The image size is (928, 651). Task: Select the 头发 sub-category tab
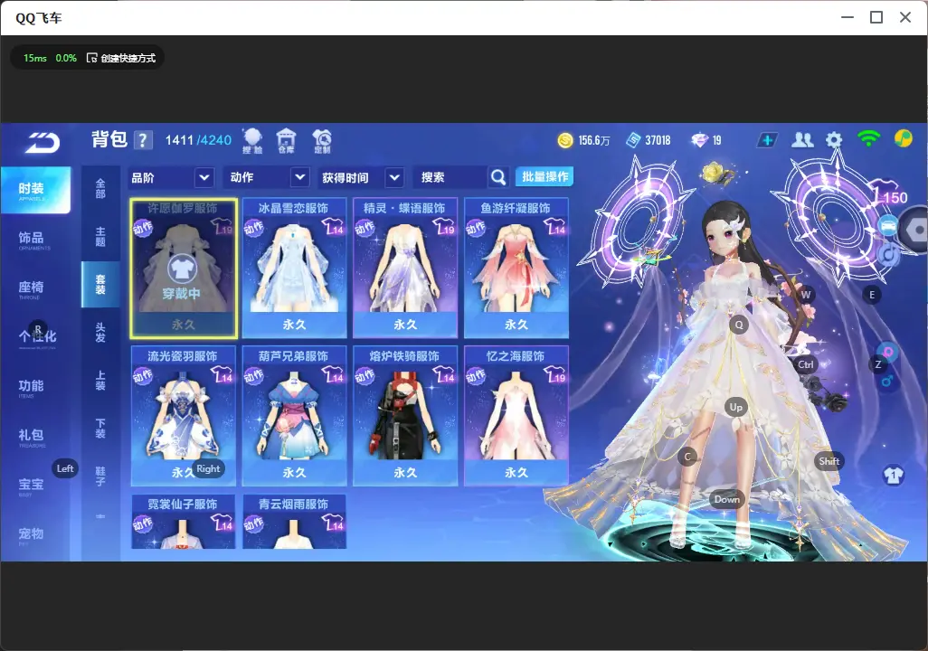100,333
